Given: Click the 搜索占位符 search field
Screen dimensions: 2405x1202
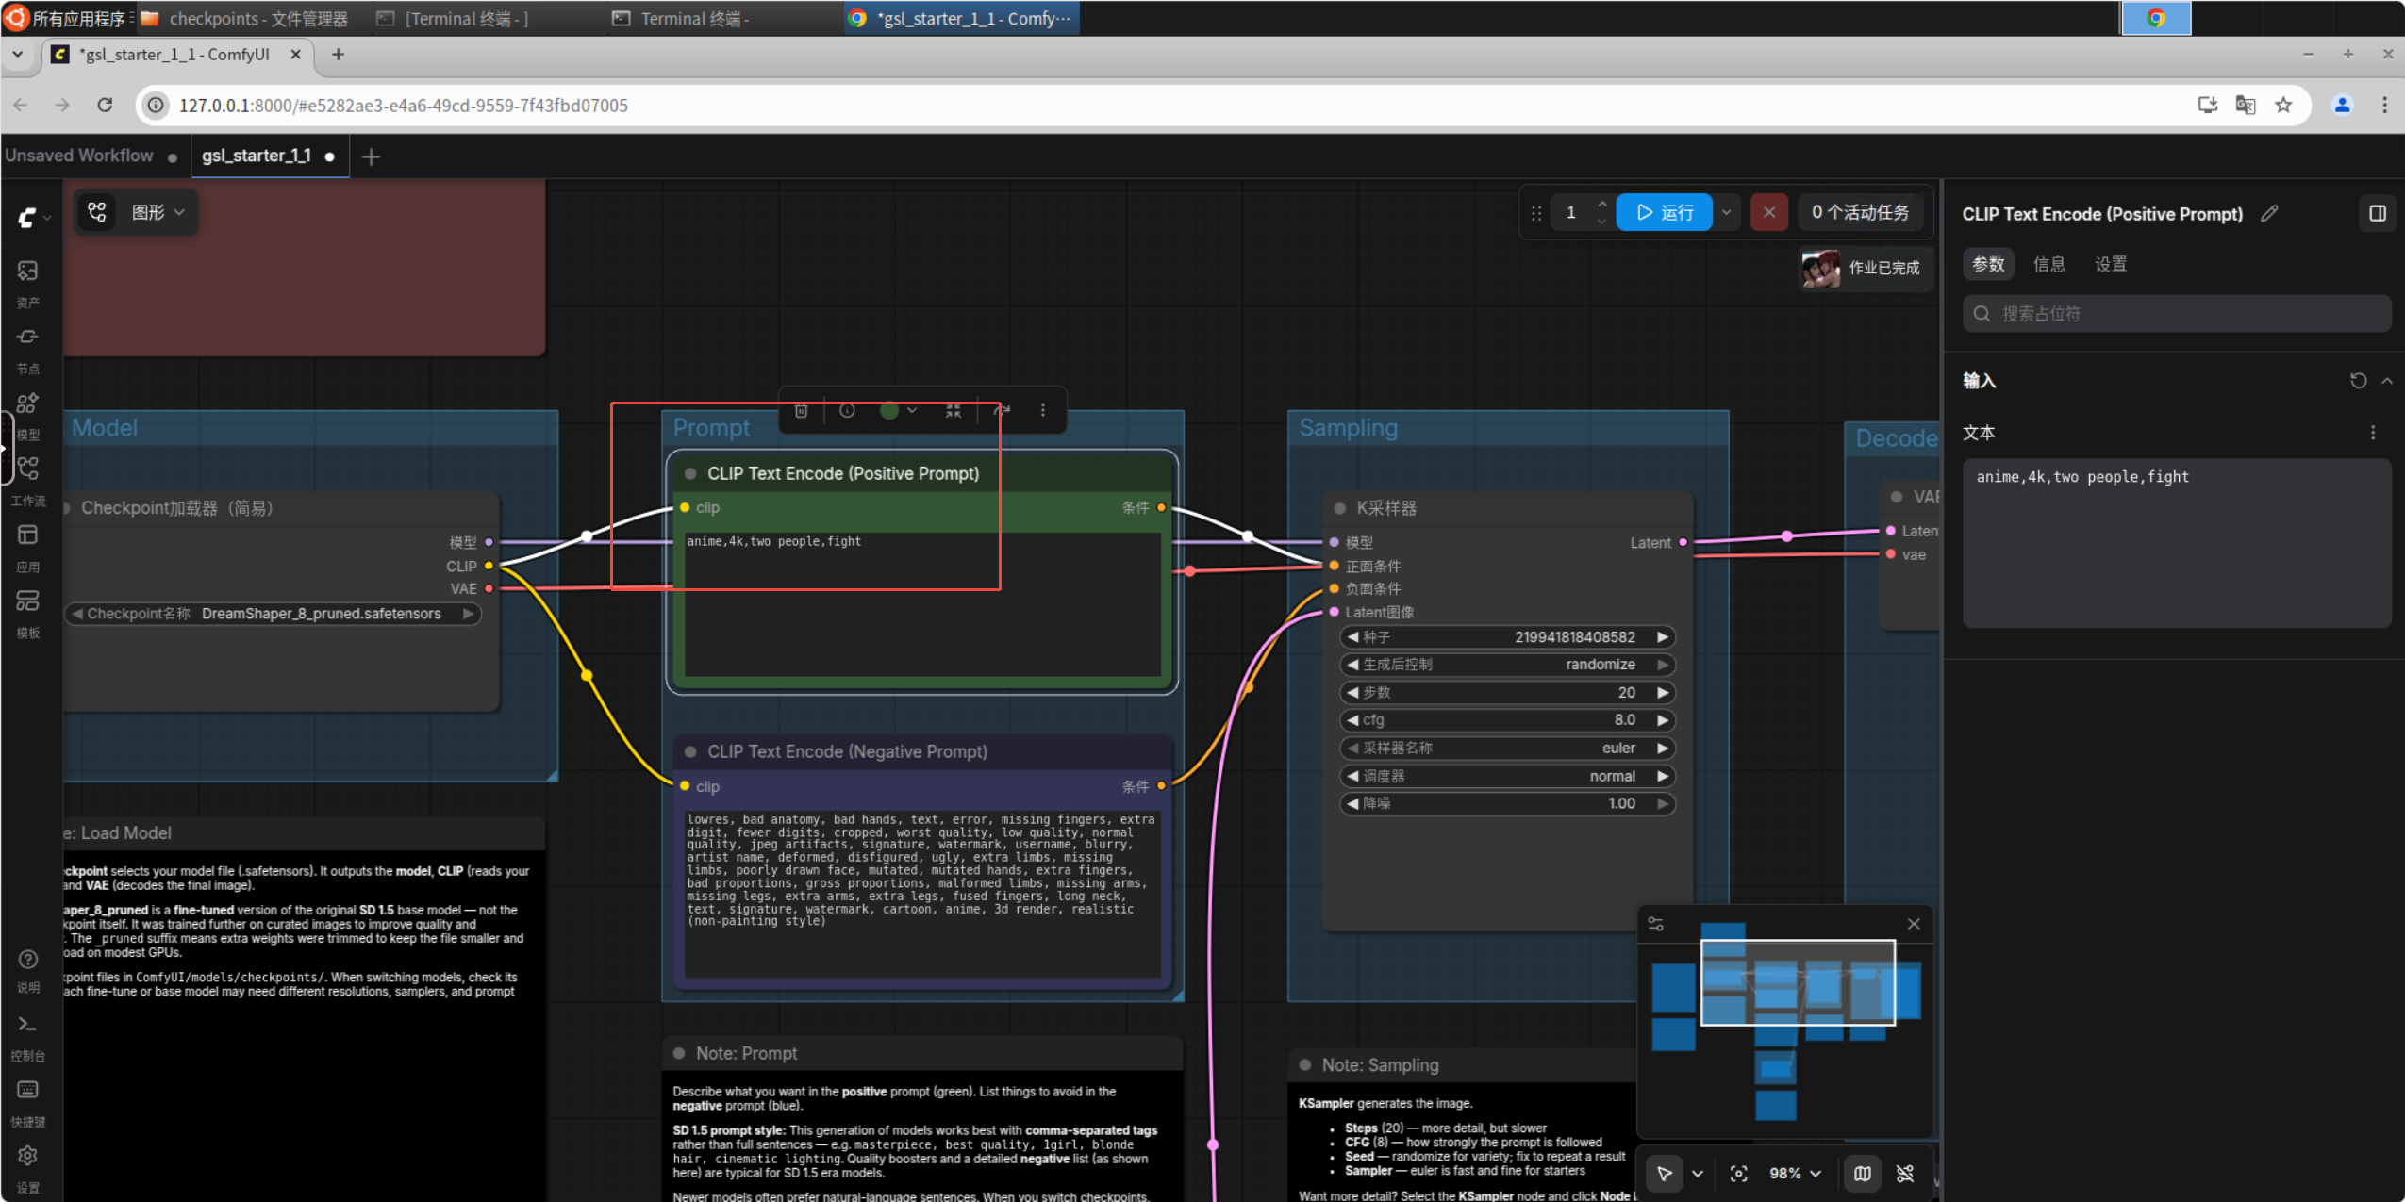Looking at the screenshot, I should [x=2177, y=314].
